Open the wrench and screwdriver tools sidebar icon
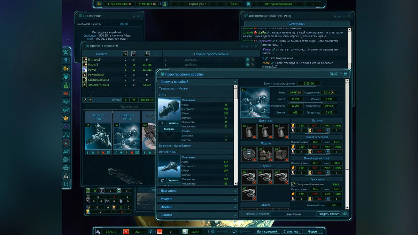 (66, 52)
